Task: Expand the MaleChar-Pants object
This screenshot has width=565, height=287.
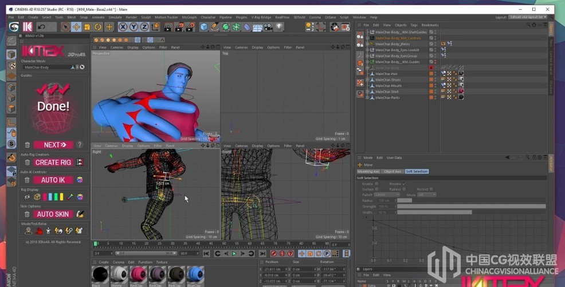Action: click(367, 97)
